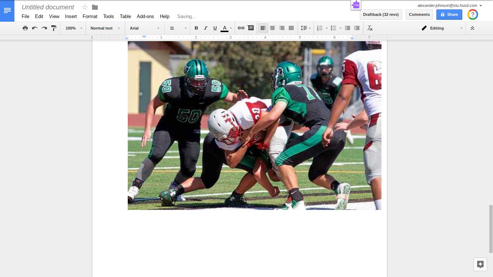Insert a comment from toolbar
This screenshot has width=493, height=277.
click(250, 28)
